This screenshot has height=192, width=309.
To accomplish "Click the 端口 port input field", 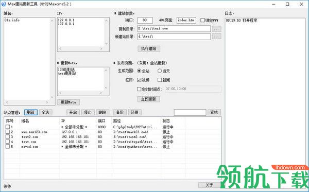I will coord(145,20).
